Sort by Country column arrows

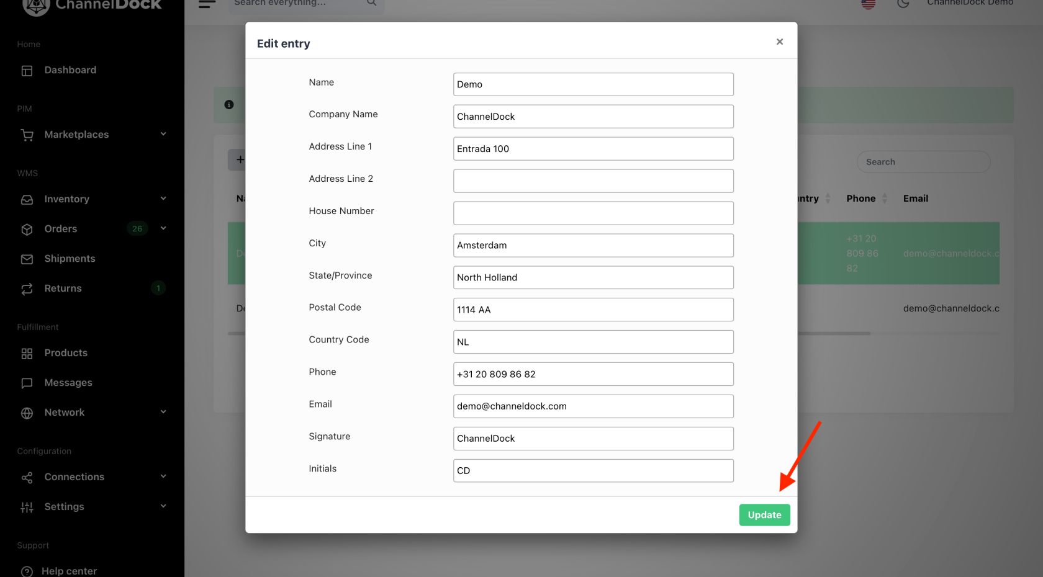click(x=828, y=199)
